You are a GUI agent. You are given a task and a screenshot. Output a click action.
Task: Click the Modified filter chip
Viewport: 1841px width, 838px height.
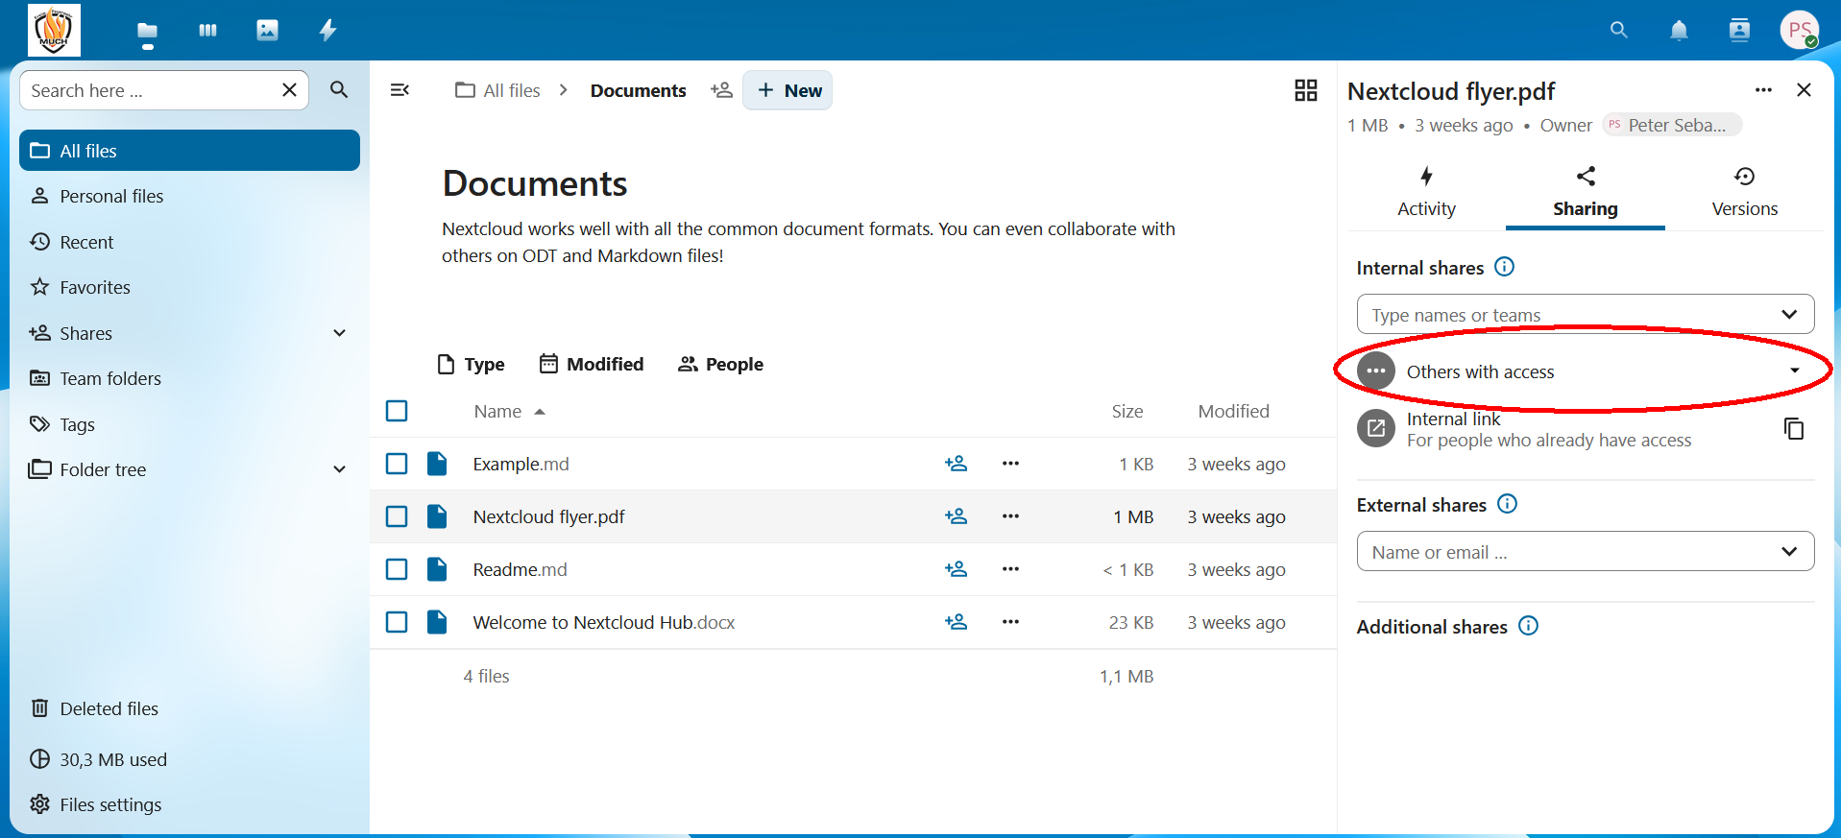pyautogui.click(x=592, y=364)
